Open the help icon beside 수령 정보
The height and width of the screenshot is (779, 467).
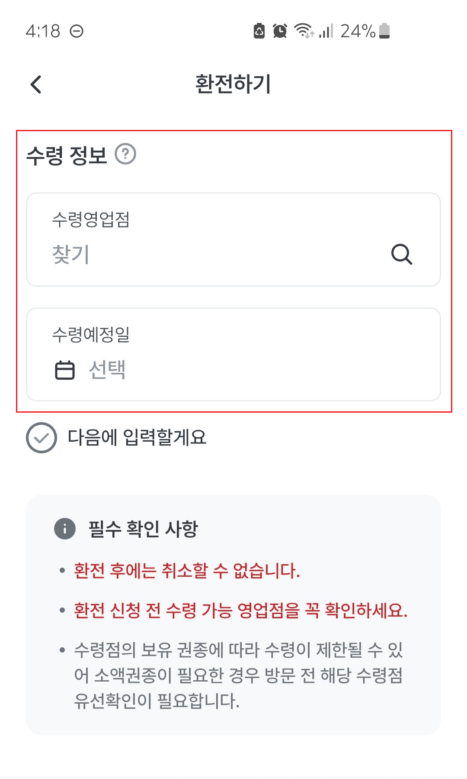point(125,154)
